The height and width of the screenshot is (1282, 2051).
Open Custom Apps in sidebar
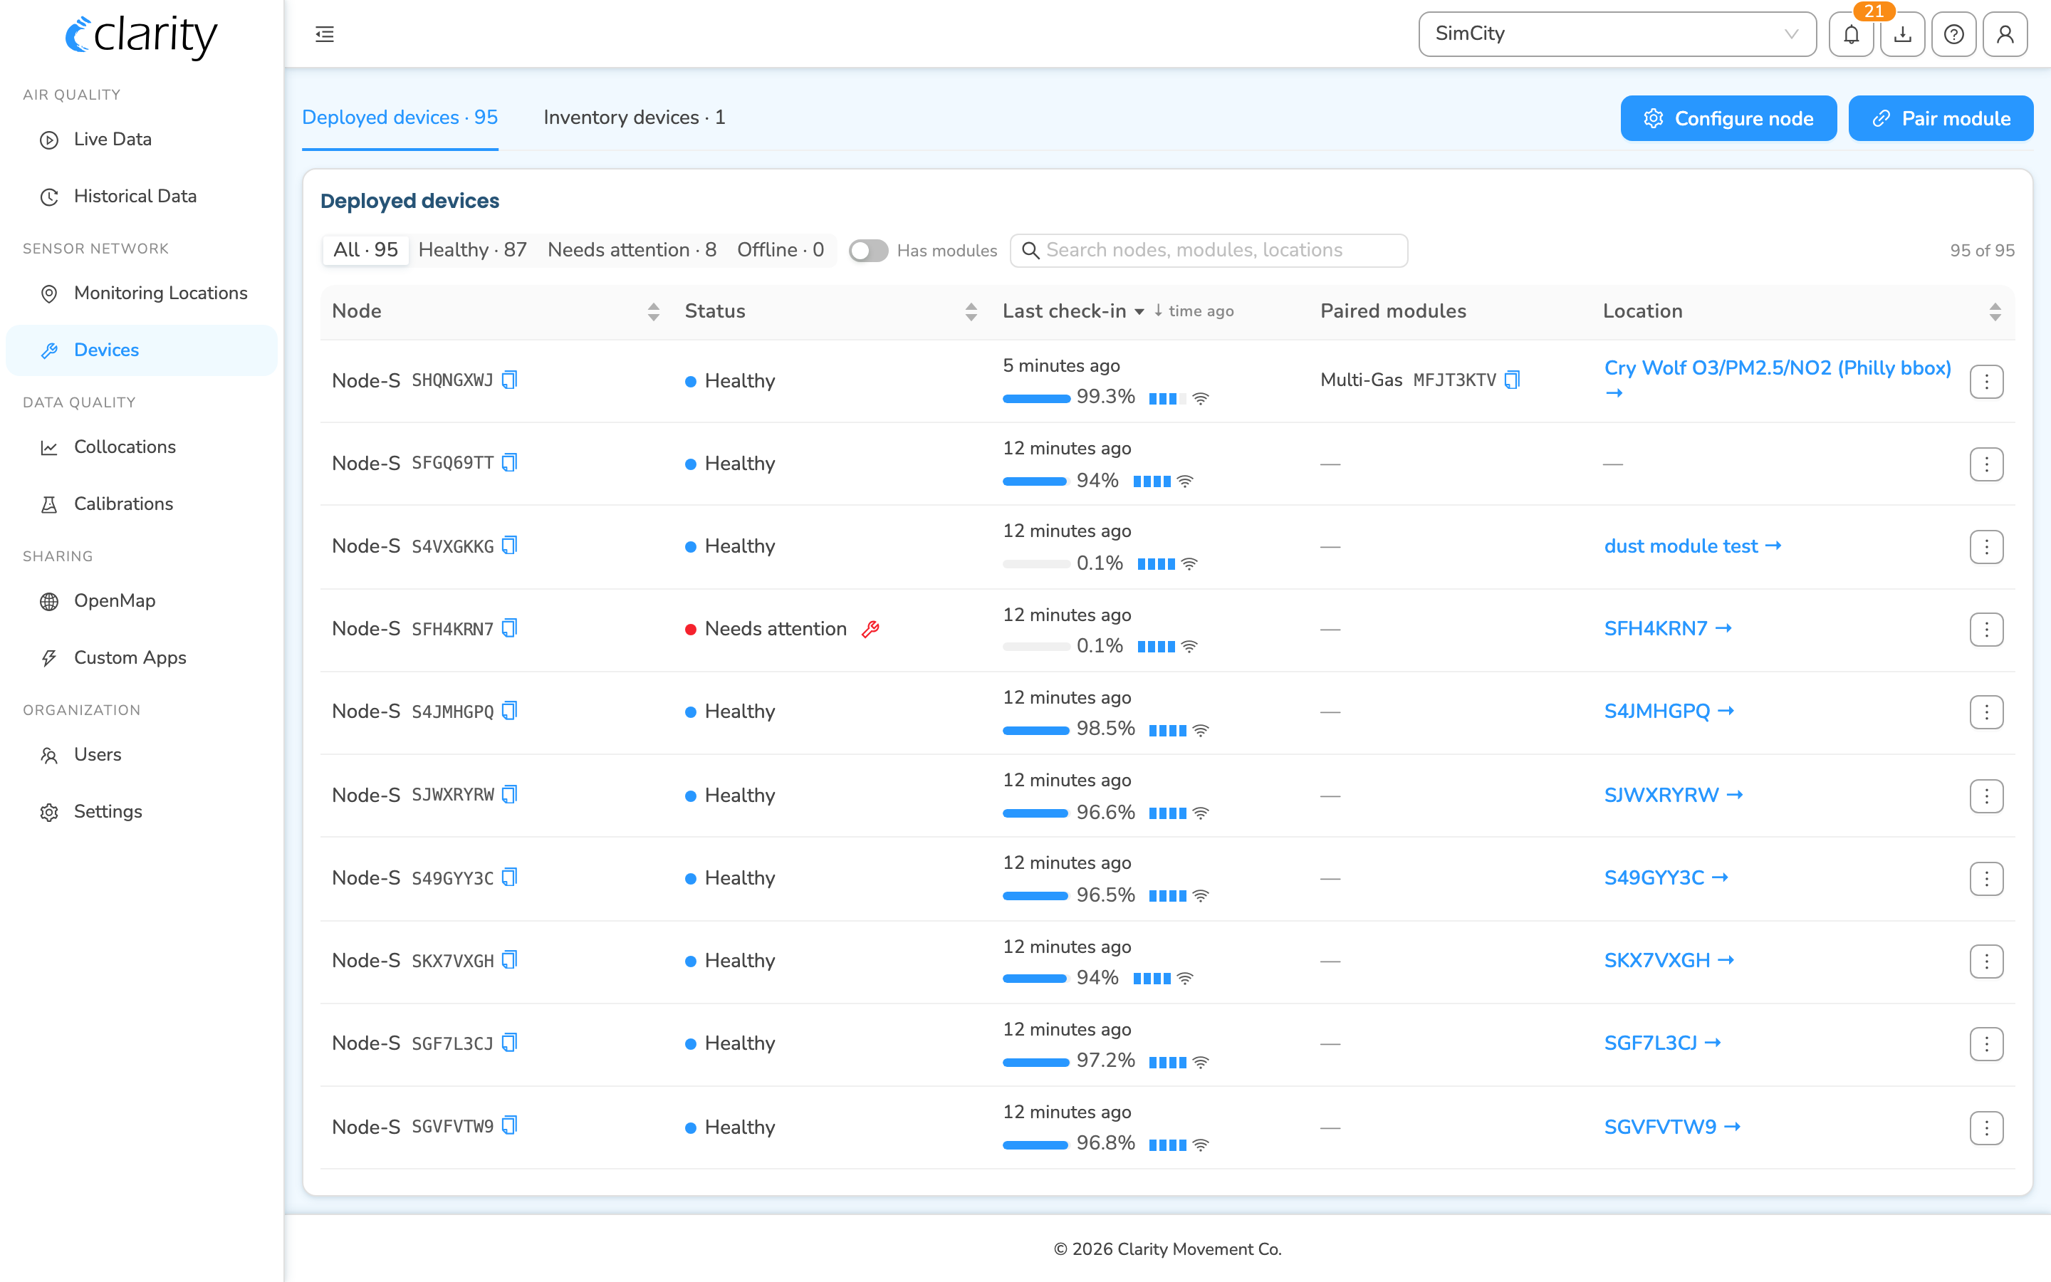click(142, 657)
